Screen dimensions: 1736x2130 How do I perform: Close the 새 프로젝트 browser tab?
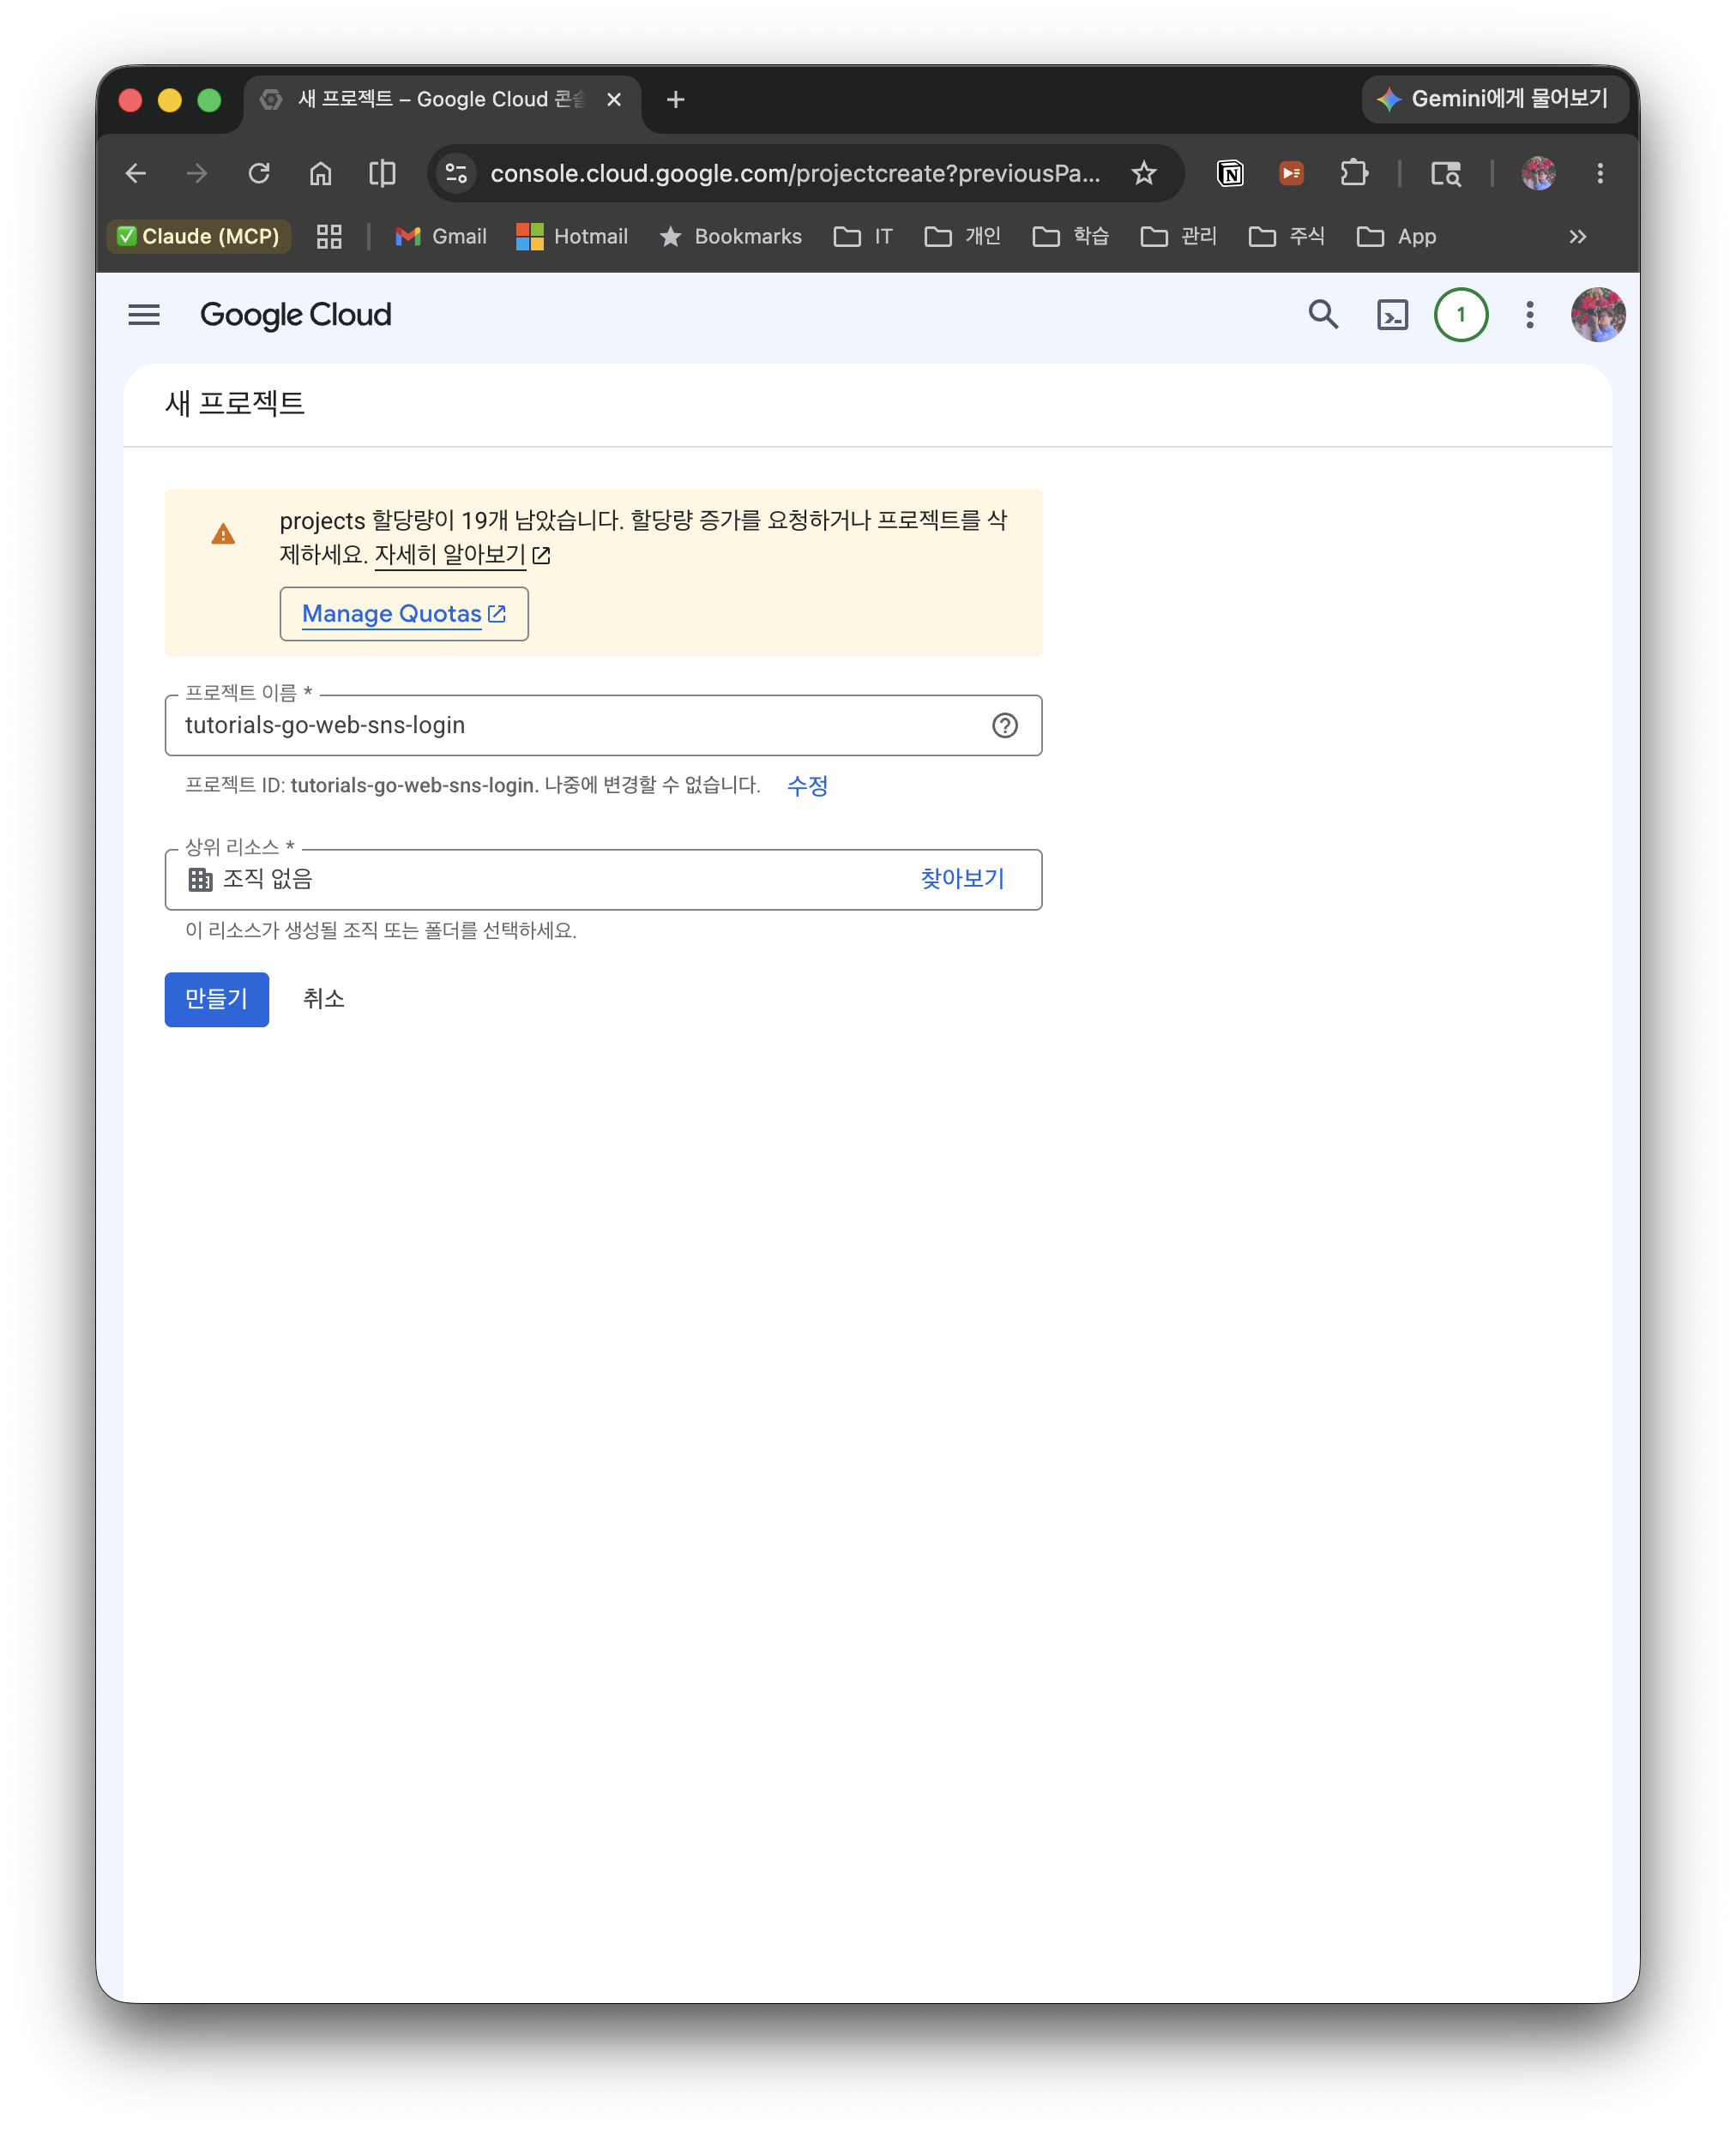(x=614, y=100)
